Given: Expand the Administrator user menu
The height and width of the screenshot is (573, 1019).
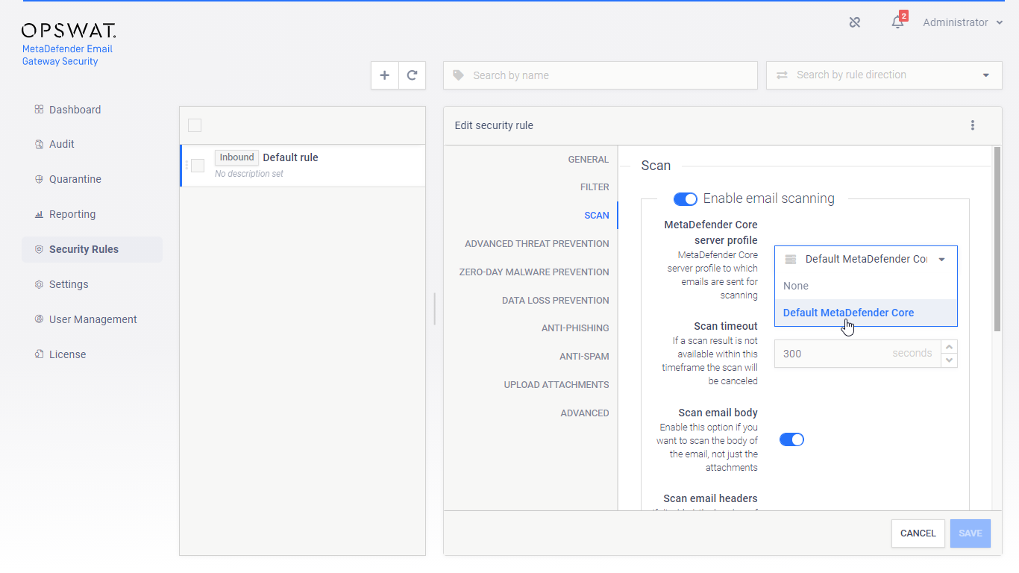Looking at the screenshot, I should (962, 22).
